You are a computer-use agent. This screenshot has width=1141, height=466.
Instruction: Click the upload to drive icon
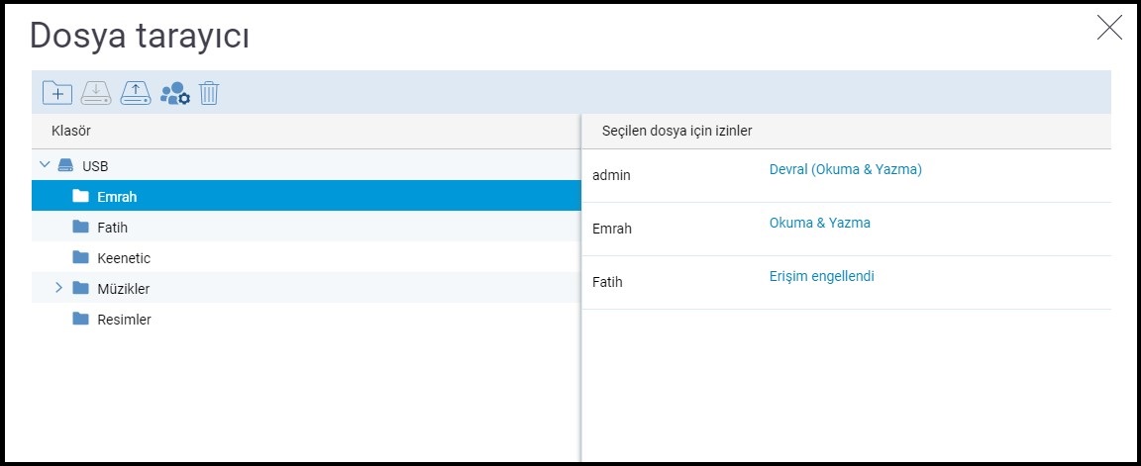[x=135, y=93]
